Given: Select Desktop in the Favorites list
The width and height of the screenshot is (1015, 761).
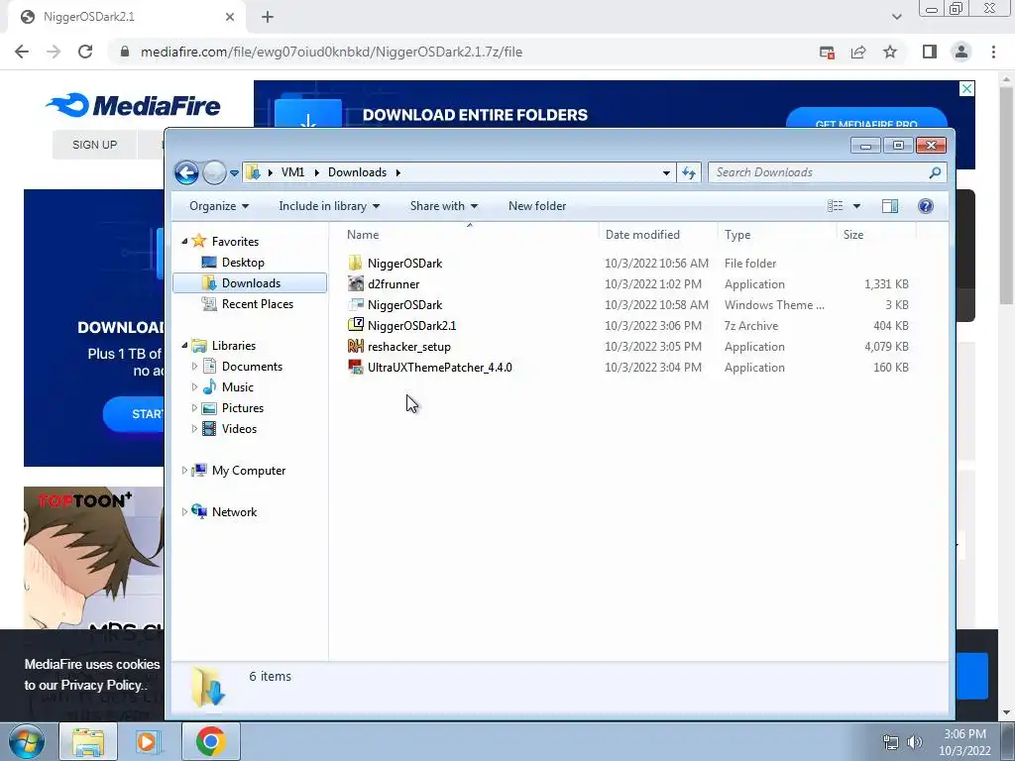Looking at the screenshot, I should pos(243,262).
